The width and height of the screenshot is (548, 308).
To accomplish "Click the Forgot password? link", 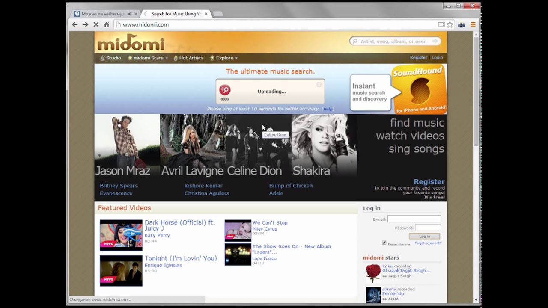I will click(x=428, y=243).
